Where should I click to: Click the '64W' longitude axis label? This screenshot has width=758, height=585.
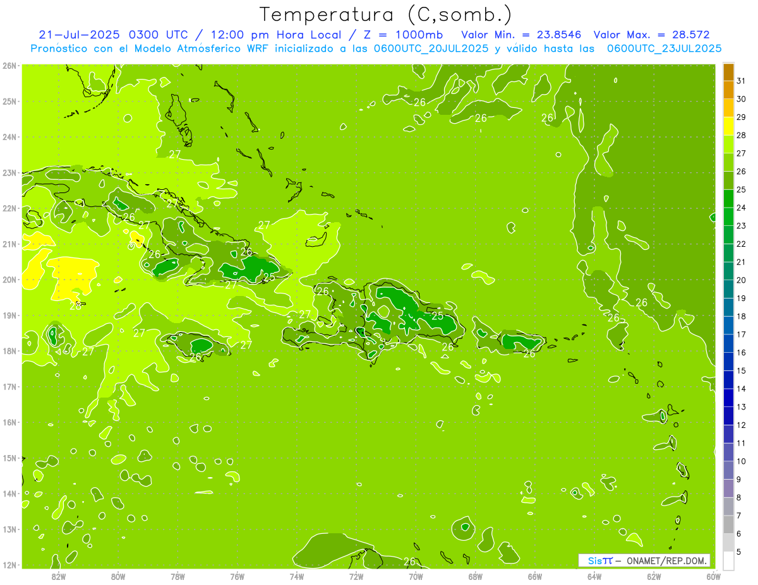tap(594, 576)
